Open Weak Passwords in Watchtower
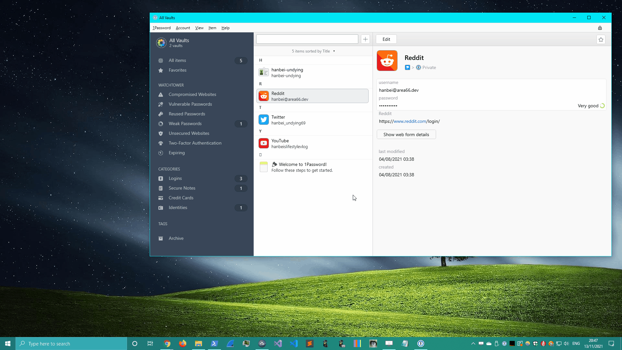Viewport: 622px width, 350px height. [202, 124]
